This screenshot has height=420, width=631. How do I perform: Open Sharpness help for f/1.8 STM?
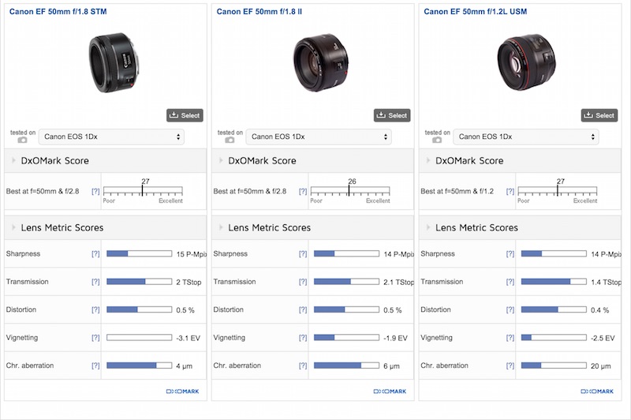point(95,253)
